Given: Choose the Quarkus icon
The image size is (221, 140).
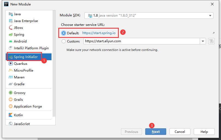Looking at the screenshot, I should click(x=11, y=64).
